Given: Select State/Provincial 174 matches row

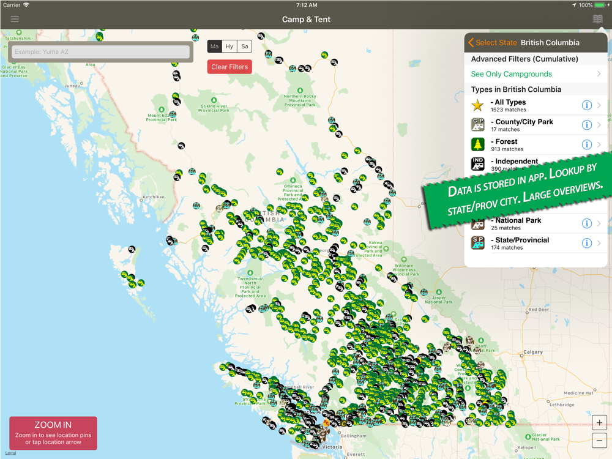Looking at the screenshot, I should [535, 243].
